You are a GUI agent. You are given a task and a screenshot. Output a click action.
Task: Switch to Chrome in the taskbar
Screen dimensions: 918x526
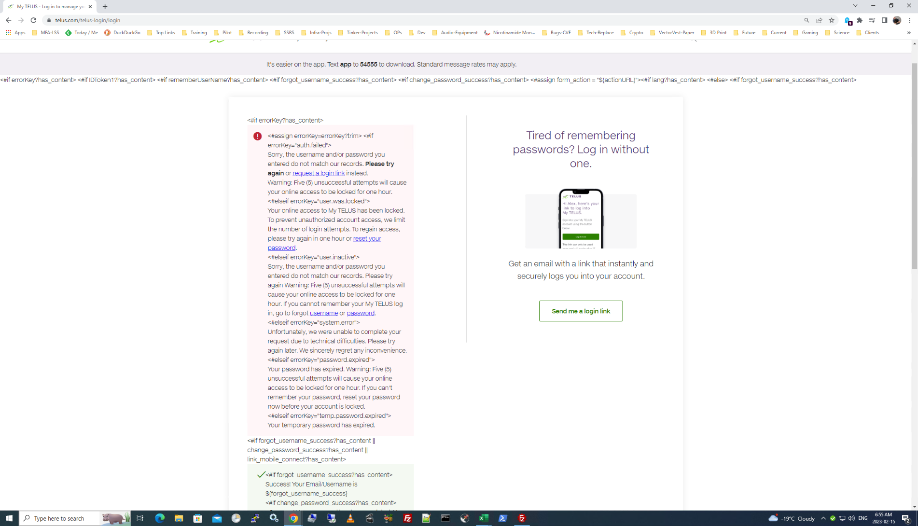pyautogui.click(x=293, y=518)
